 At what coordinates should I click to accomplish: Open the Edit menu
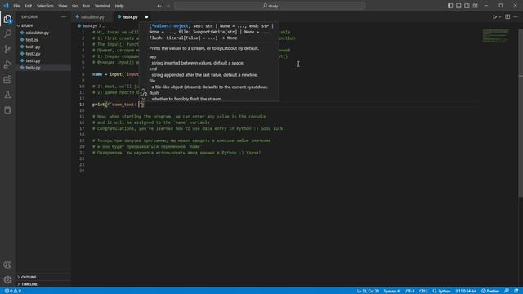[x=28, y=6]
